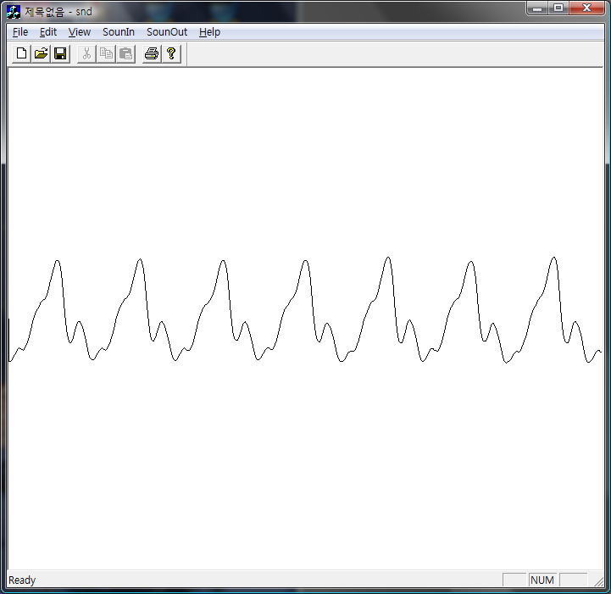
Task: Click the New document toolbar icon
Action: (21, 53)
